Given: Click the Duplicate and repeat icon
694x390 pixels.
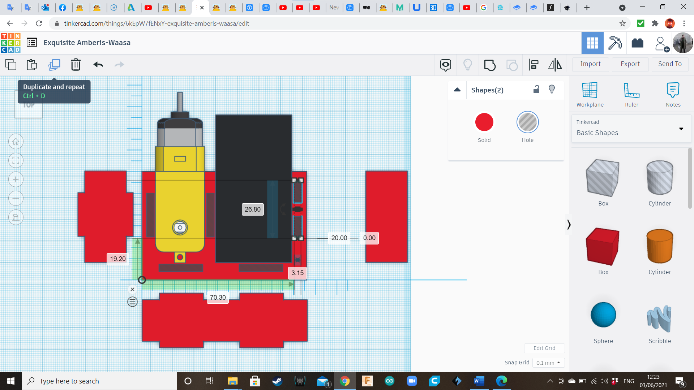Looking at the screenshot, I should (x=54, y=65).
